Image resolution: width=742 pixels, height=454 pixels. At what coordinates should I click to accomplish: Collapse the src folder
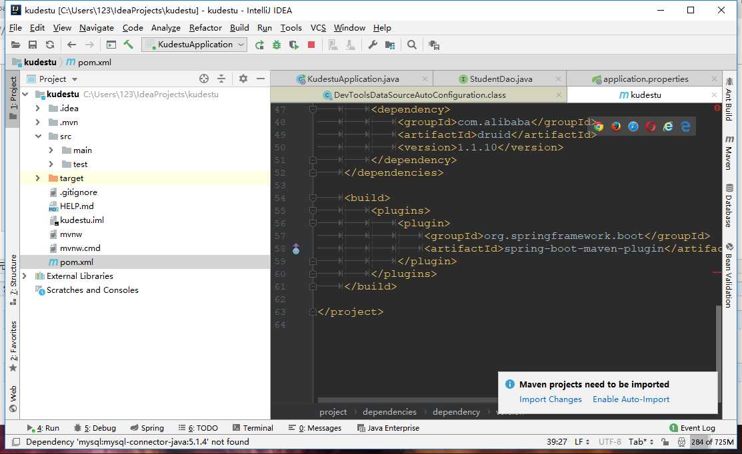click(x=38, y=136)
